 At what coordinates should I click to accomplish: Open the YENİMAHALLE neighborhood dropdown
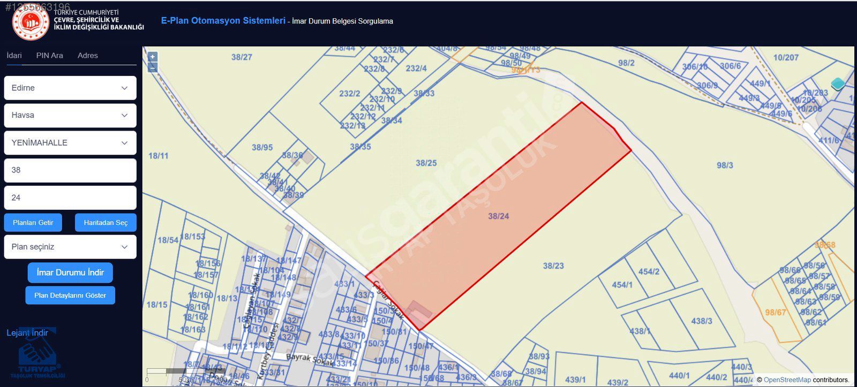tap(70, 143)
